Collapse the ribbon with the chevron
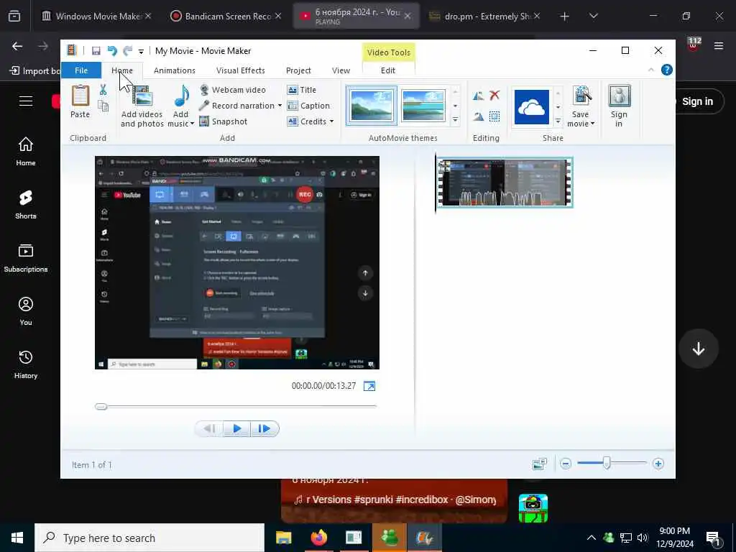The width and height of the screenshot is (736, 552). click(x=651, y=70)
